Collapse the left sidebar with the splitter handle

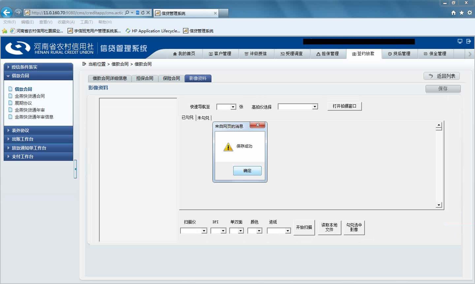pos(76,169)
